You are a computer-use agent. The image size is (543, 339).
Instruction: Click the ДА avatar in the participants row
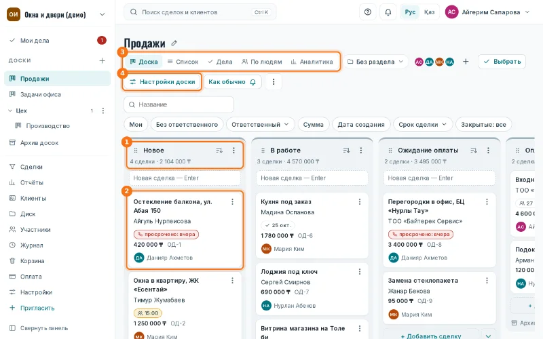430,62
